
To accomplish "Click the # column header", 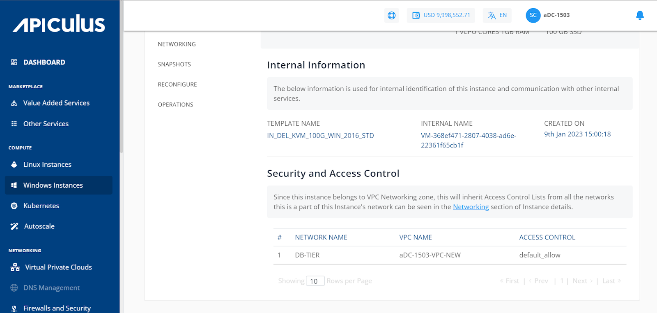I will [280, 237].
